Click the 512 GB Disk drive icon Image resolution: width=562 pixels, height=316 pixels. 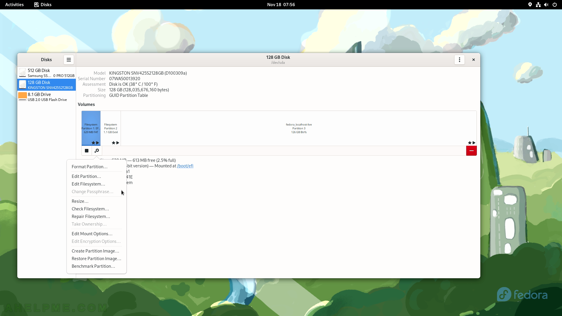[23, 73]
